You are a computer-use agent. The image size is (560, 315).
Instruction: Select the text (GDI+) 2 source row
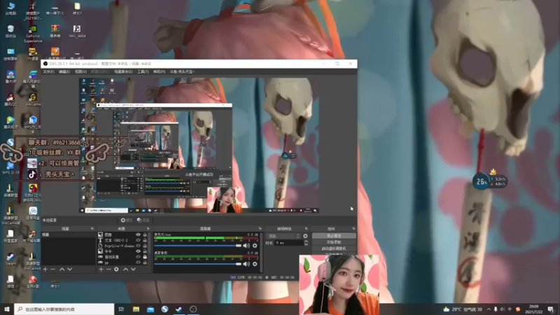point(122,240)
